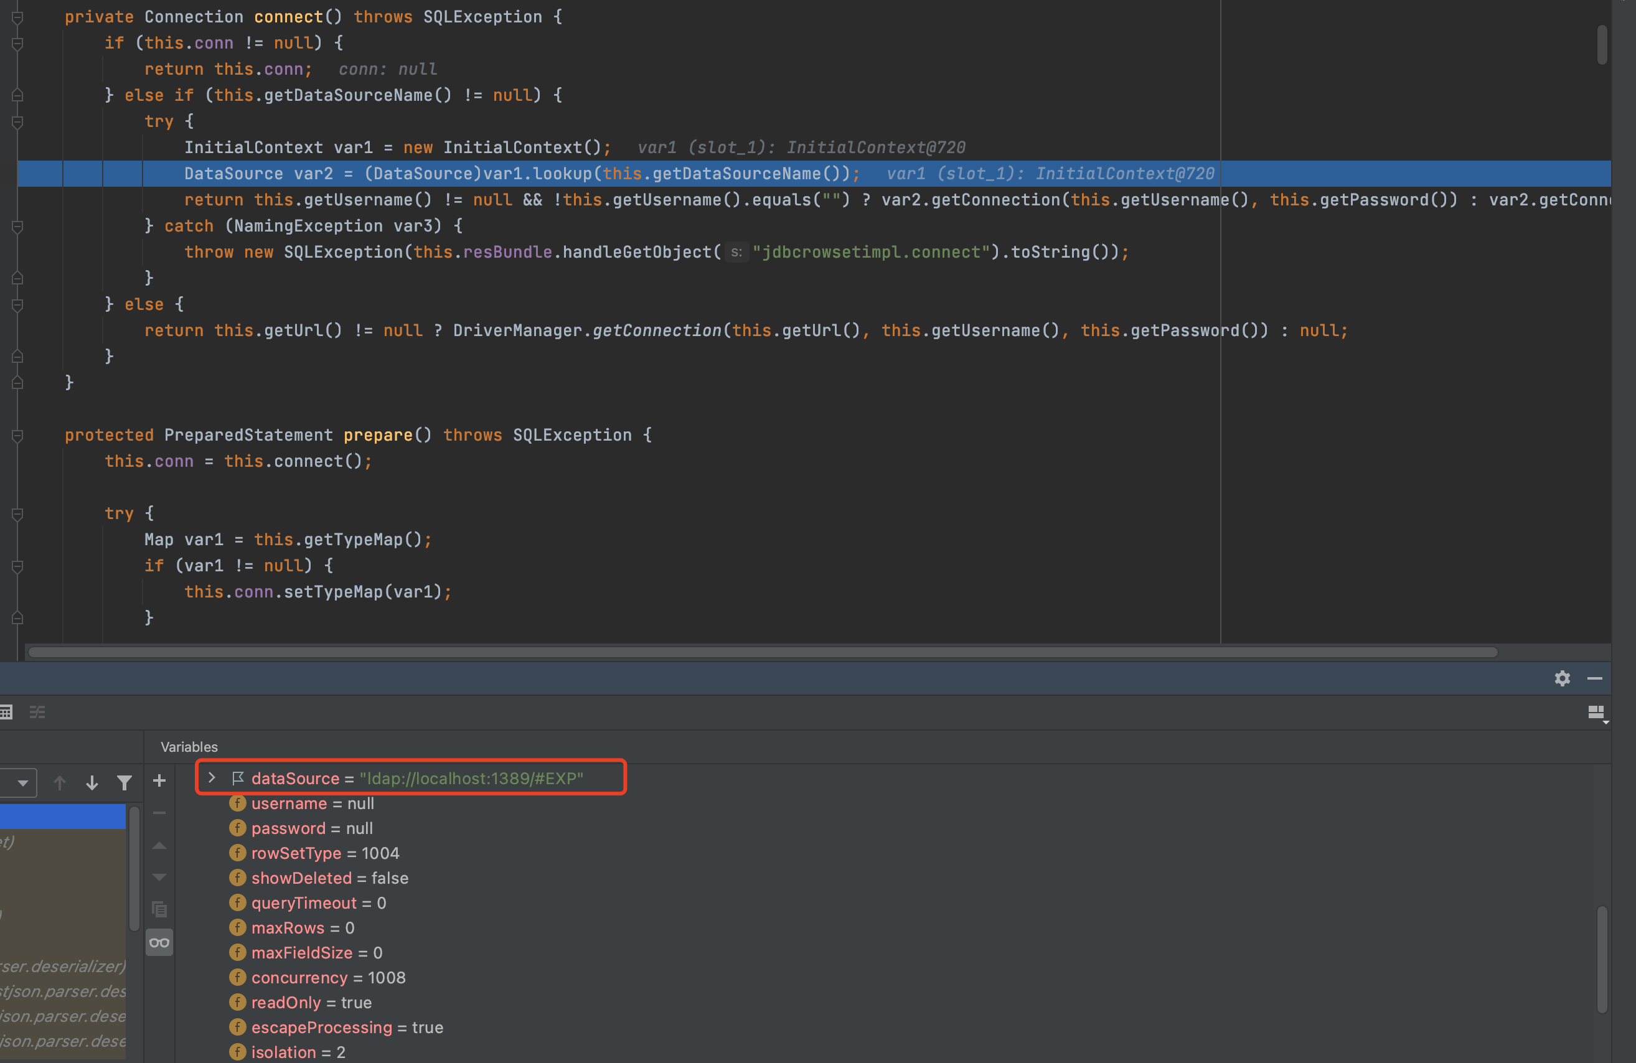Click the new InitialContext() expression
1636x1063 pixels.
click(x=502, y=148)
